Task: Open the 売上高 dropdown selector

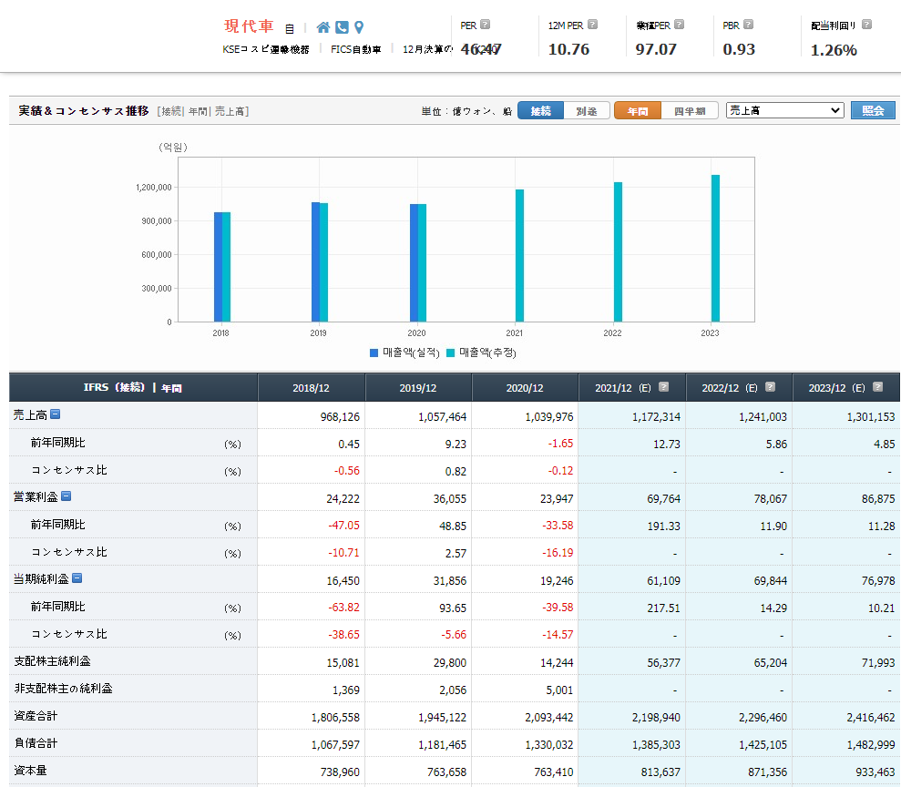Action: click(x=784, y=110)
